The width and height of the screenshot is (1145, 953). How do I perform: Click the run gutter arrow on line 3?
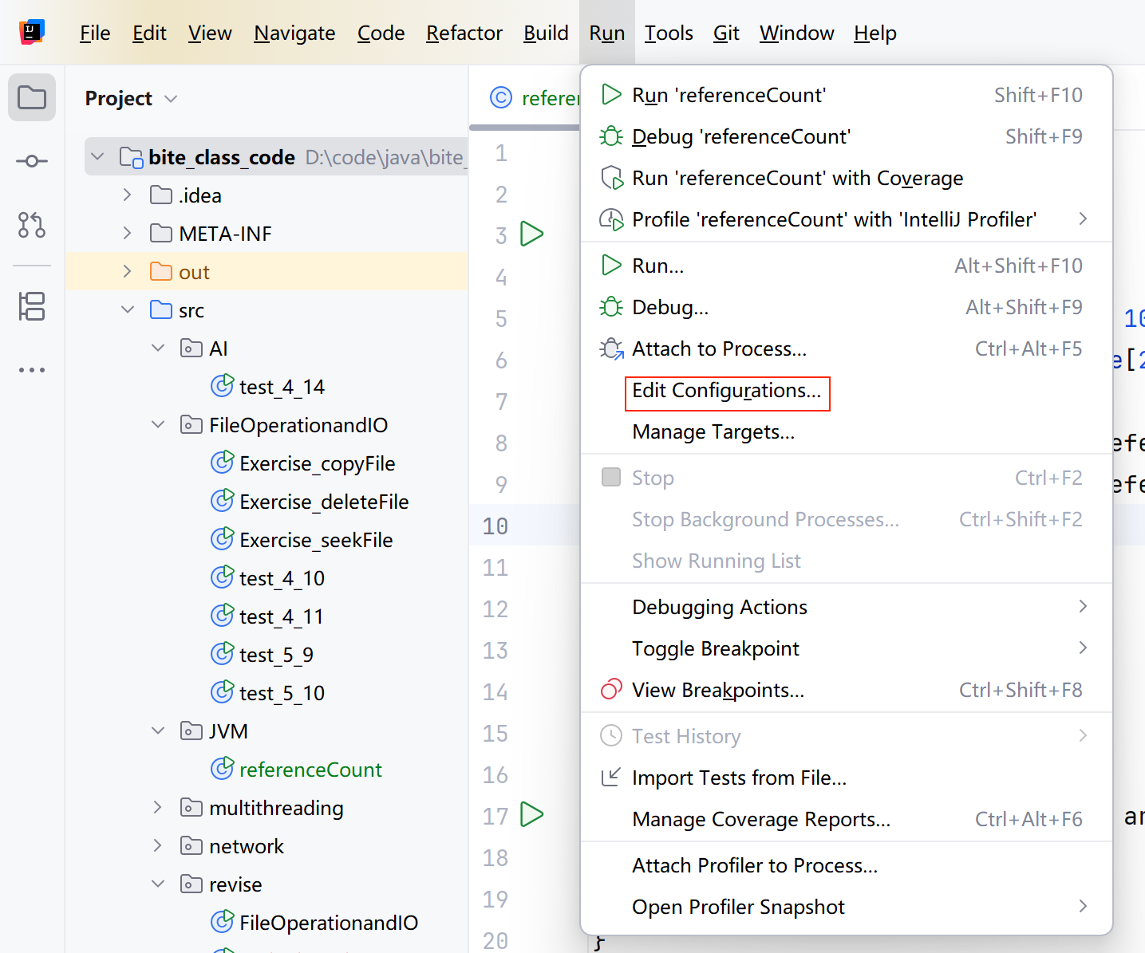[x=531, y=234]
